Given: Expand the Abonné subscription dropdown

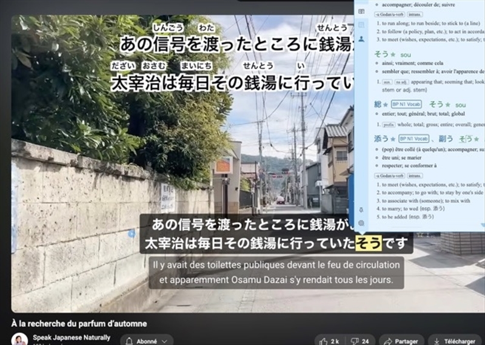Looking at the screenshot, I should pyautogui.click(x=146, y=341).
